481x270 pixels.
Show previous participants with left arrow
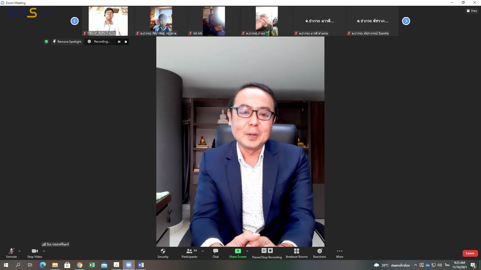tap(75, 21)
